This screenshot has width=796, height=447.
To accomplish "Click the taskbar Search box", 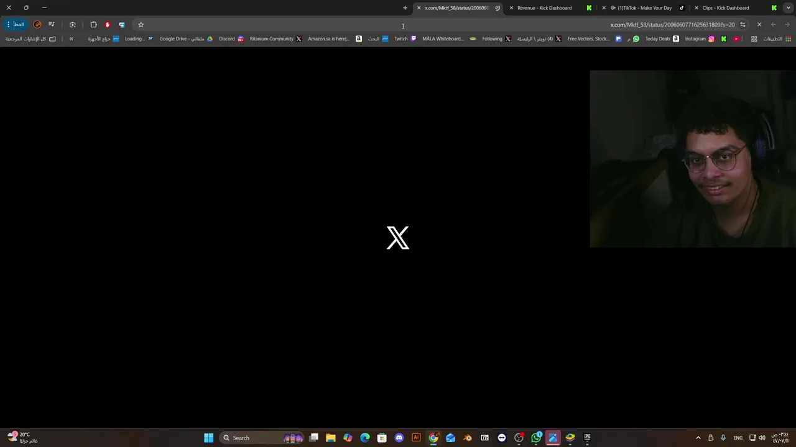I will click(263, 438).
